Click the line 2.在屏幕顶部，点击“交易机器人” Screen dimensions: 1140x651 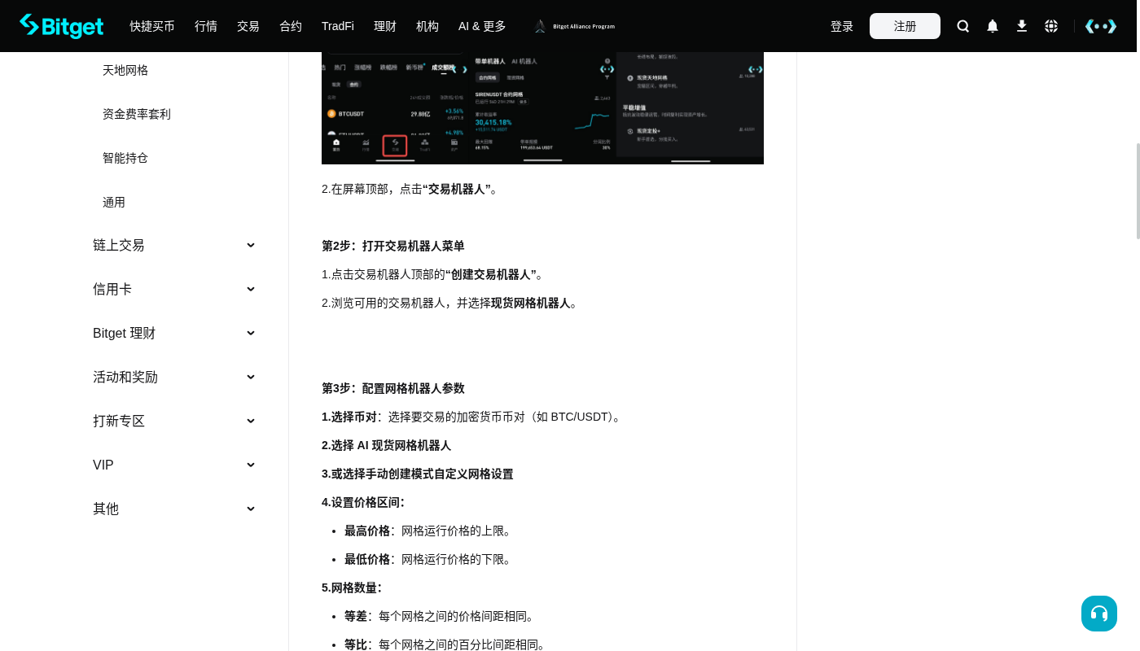tap(410, 189)
